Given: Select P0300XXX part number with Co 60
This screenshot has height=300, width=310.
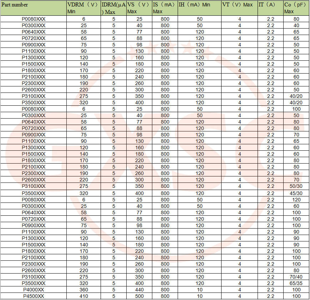Looking at the screenshot, I should click(34, 206).
